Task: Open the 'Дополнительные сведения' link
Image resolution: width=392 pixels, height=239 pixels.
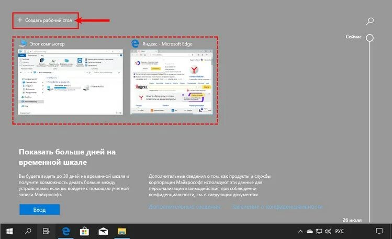Action: pyautogui.click(x=185, y=207)
